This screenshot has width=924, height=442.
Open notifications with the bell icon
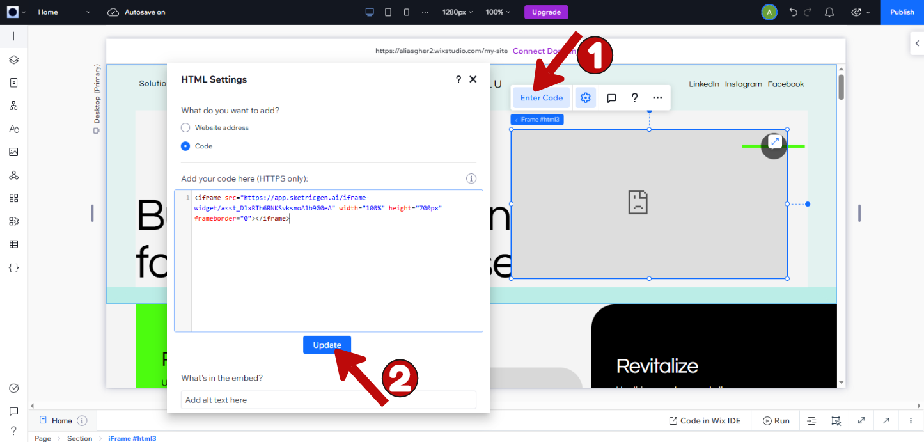pos(829,12)
